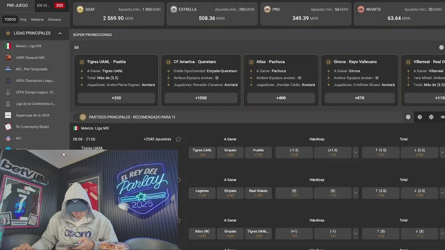Click the soccer icon at BB row right edge
Image resolution: width=445 pixels, height=250 pixels.
441,48
